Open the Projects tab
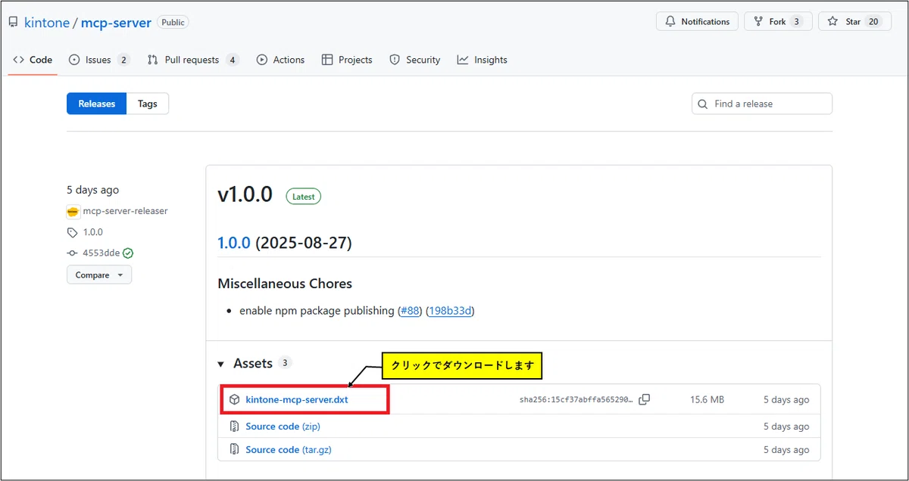Screen dimensions: 909x481 pos(347,60)
